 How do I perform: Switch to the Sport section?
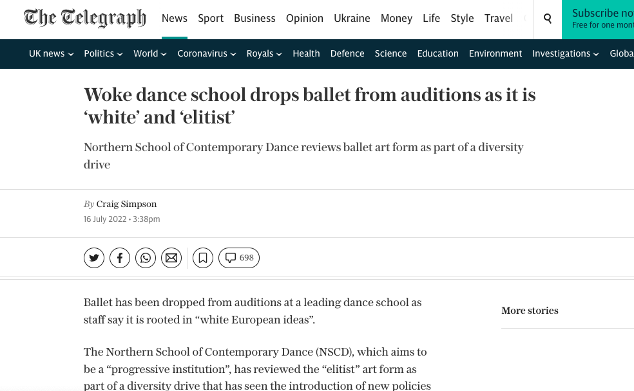tap(211, 19)
